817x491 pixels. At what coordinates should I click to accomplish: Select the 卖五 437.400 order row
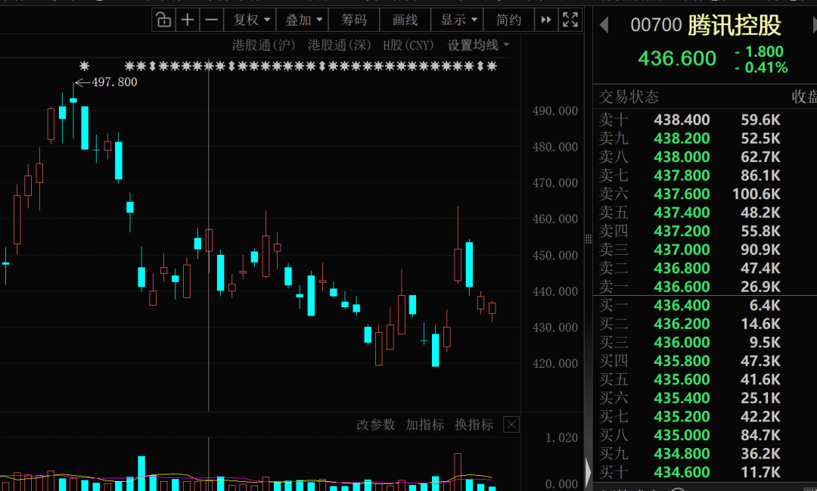pos(704,213)
